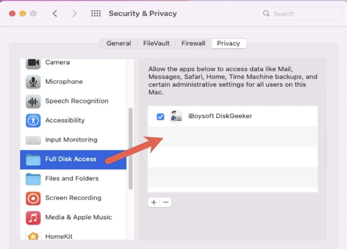Click the iBoysoft DiskGeeker name text
Image resolution: width=347 pixels, height=249 pixels.
click(x=220, y=116)
